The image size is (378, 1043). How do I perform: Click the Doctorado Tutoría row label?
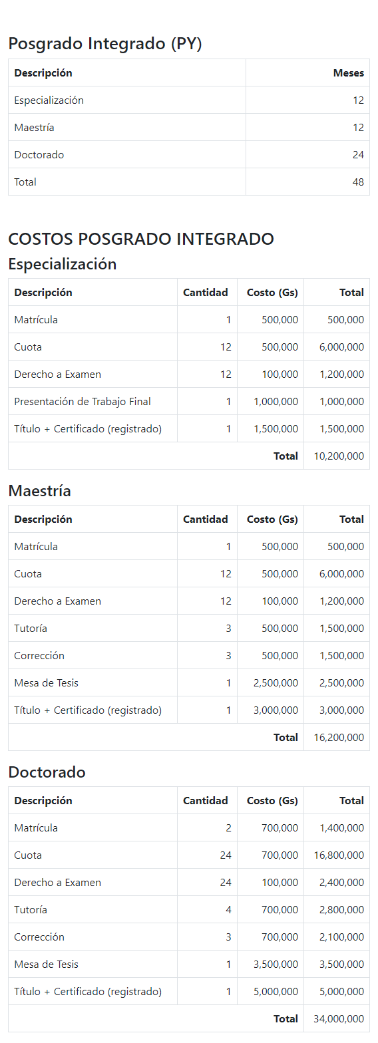pos(31,910)
